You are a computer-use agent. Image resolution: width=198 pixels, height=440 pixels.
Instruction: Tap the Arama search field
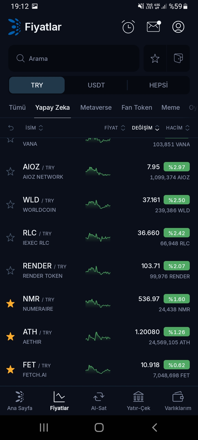pos(74,59)
